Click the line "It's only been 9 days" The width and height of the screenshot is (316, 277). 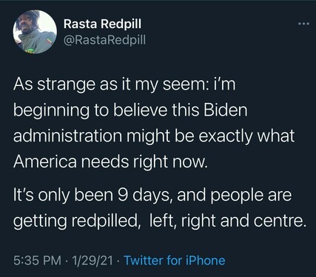152,195
